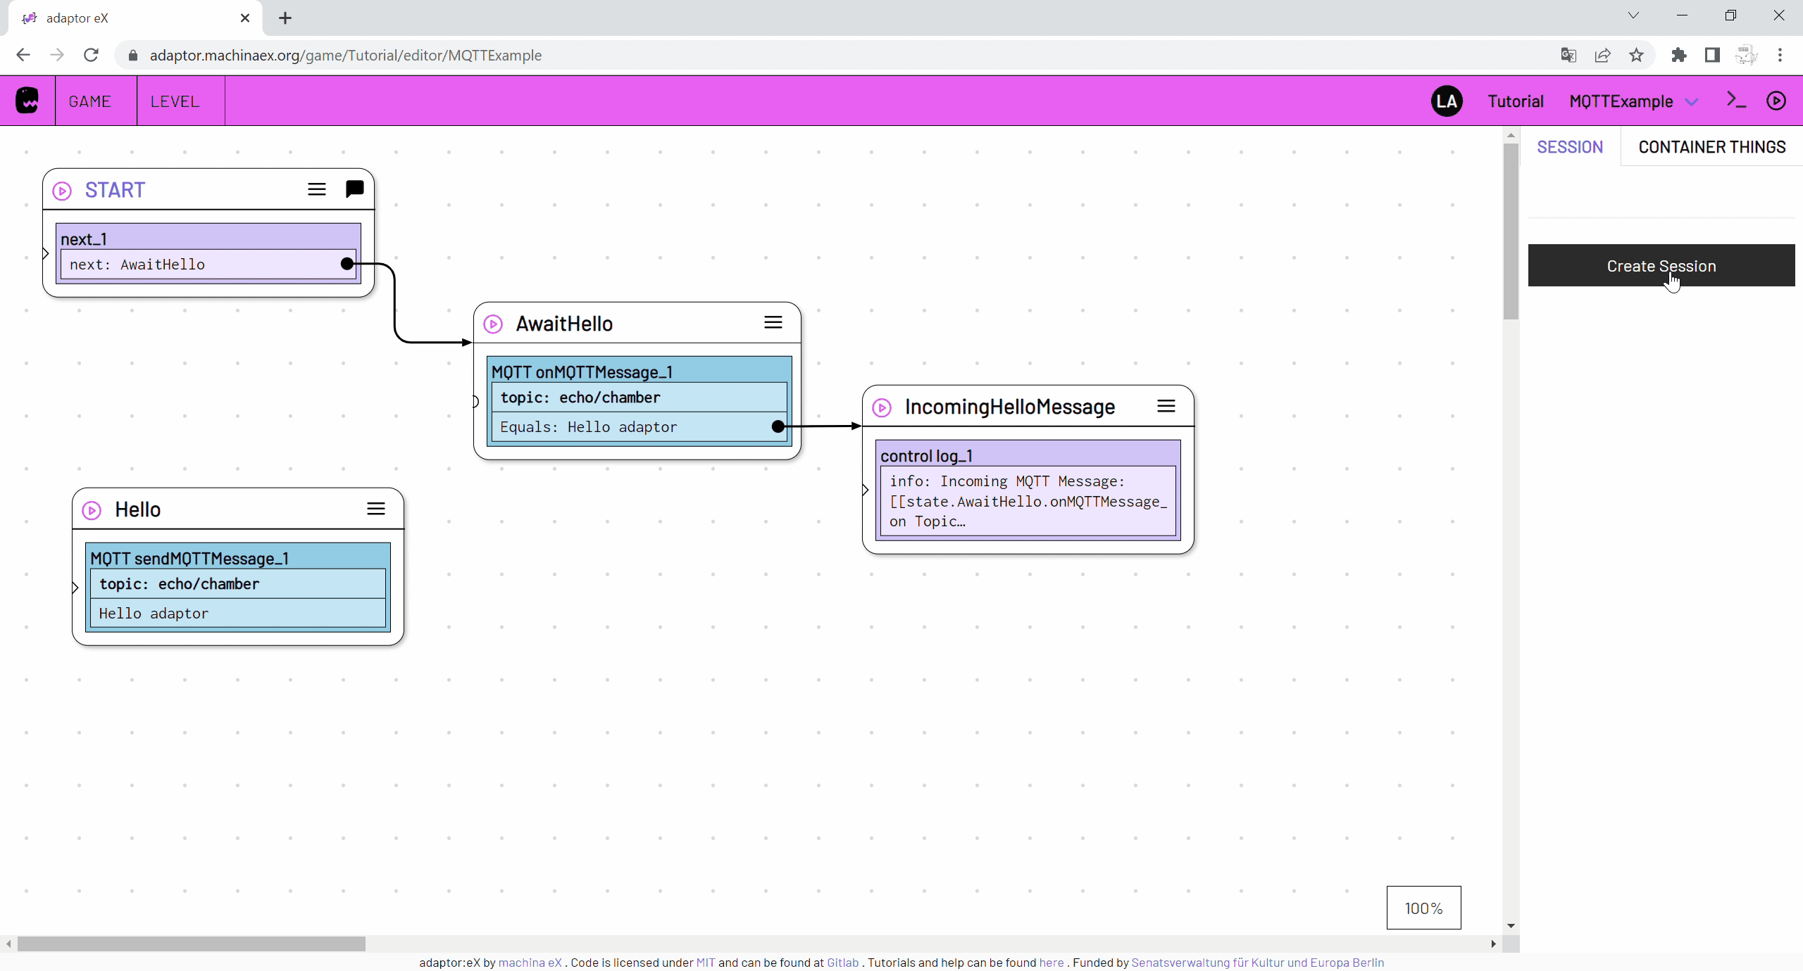Open the console log icon

[x=1736, y=101]
